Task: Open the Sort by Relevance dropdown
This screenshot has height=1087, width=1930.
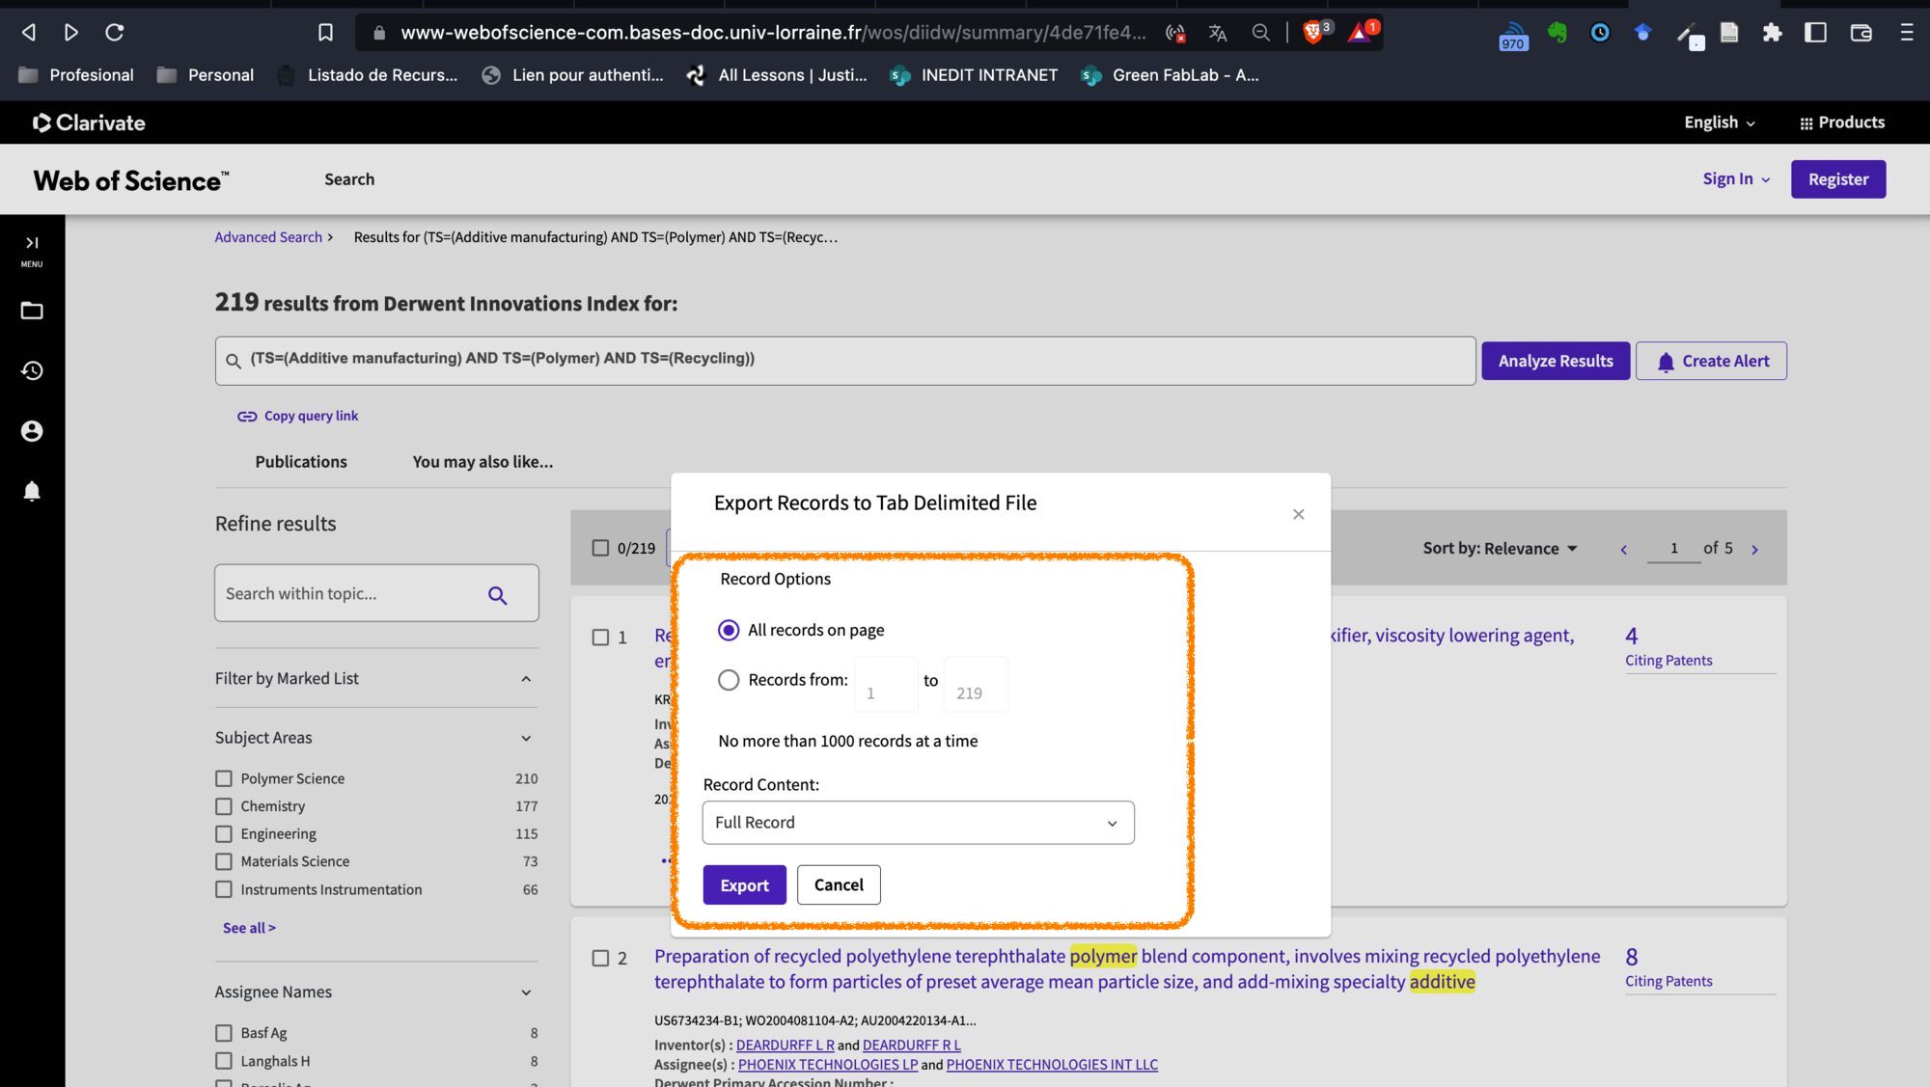Action: click(x=1500, y=549)
